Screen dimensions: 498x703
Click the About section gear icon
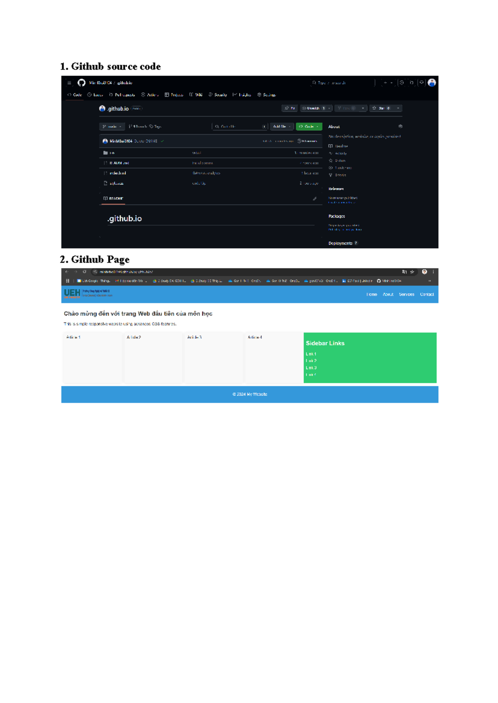400,126
